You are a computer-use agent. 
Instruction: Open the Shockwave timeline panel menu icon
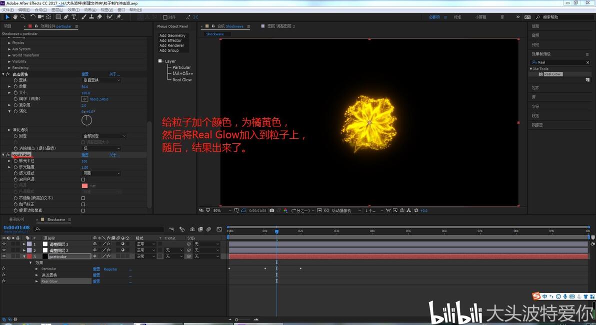(69, 220)
